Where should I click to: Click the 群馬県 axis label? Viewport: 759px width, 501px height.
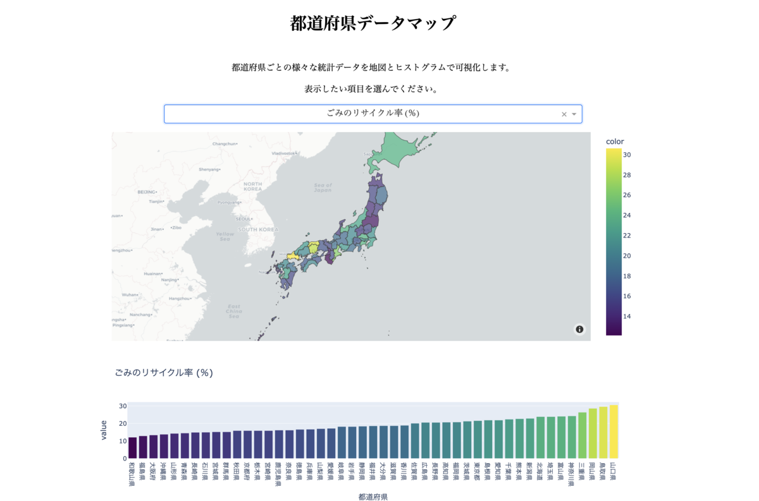click(226, 471)
